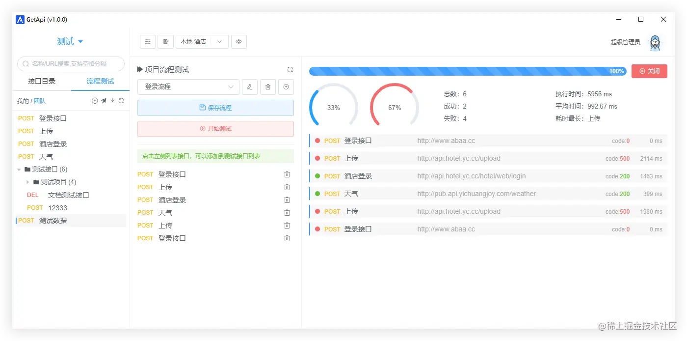Image resolution: width=687 pixels, height=341 pixels.
Task: Click the pencil edit flow icon
Action: point(250,87)
